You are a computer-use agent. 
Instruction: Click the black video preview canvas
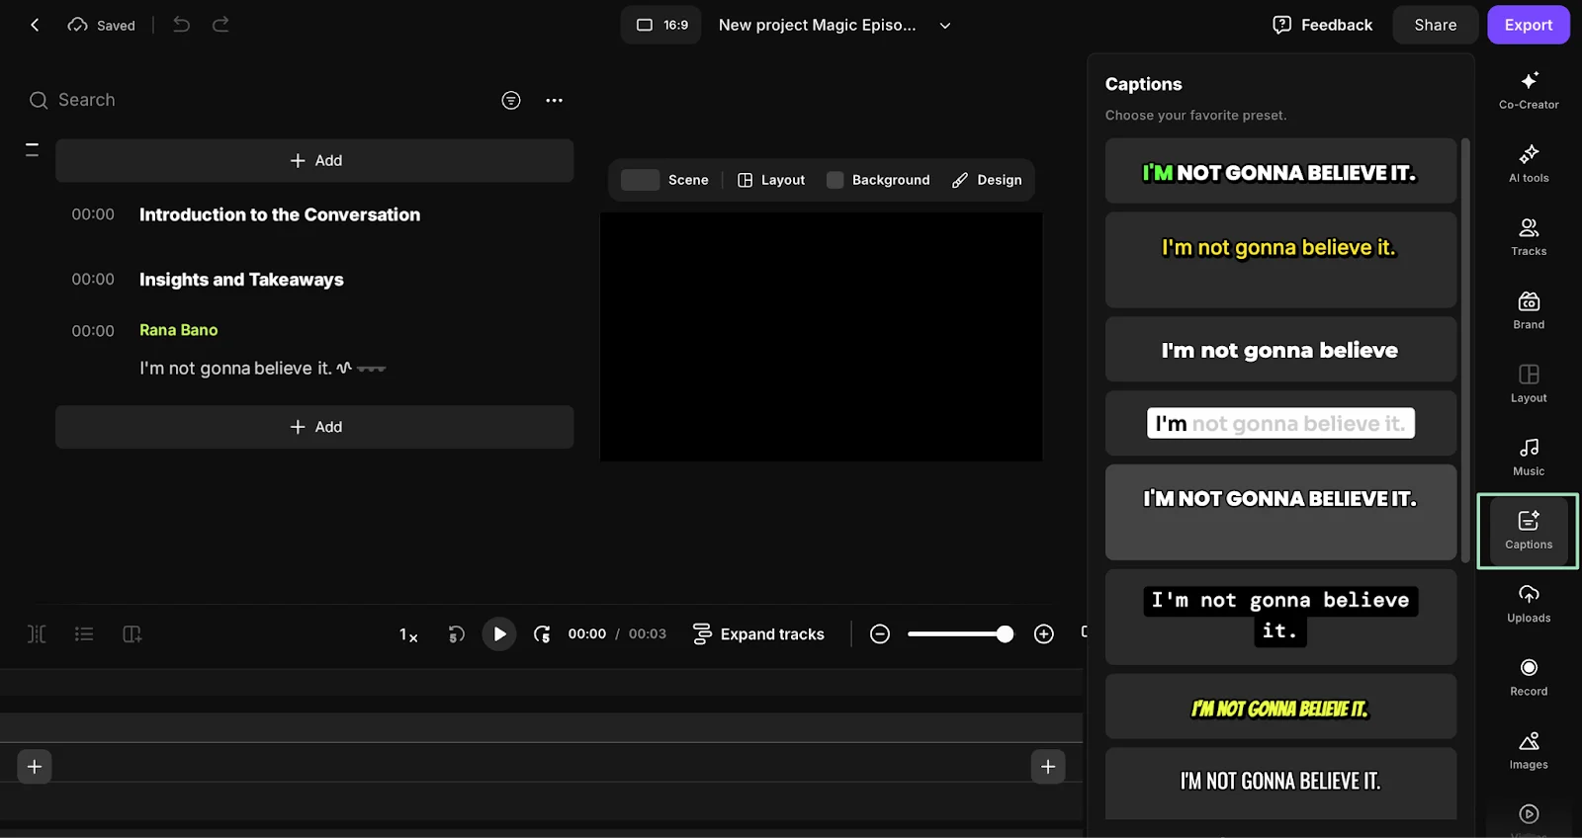coord(821,337)
